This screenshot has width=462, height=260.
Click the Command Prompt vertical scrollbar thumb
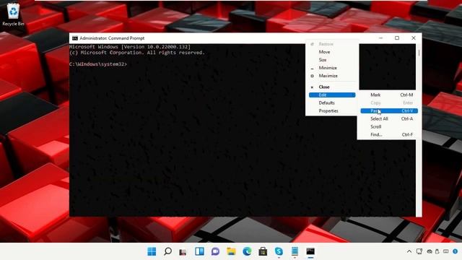[x=419, y=53]
